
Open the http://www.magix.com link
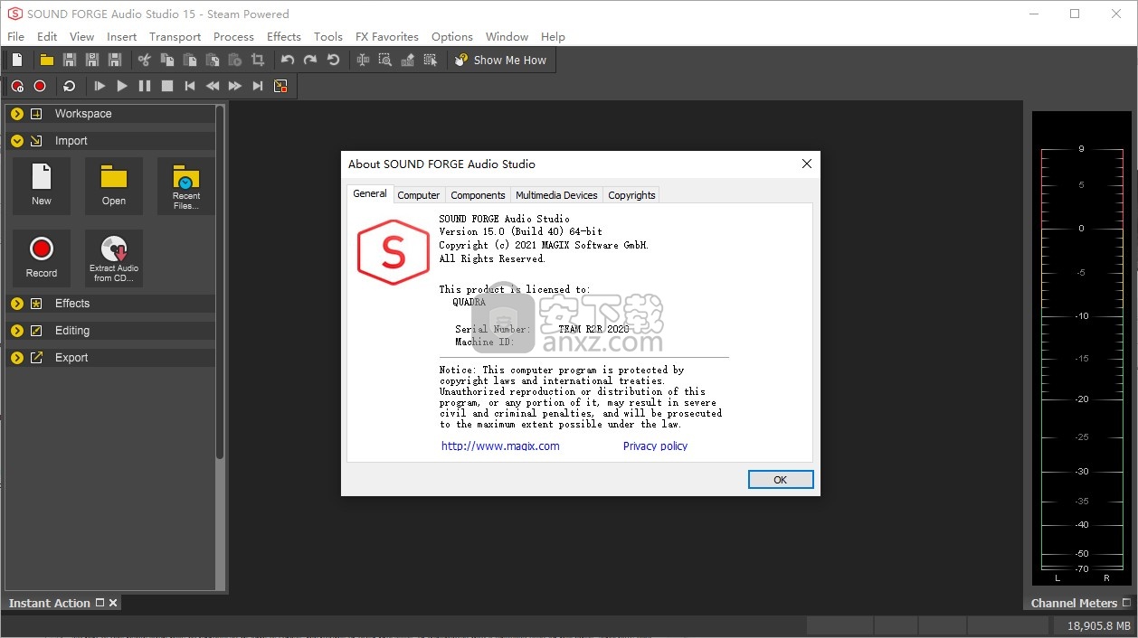[500, 446]
